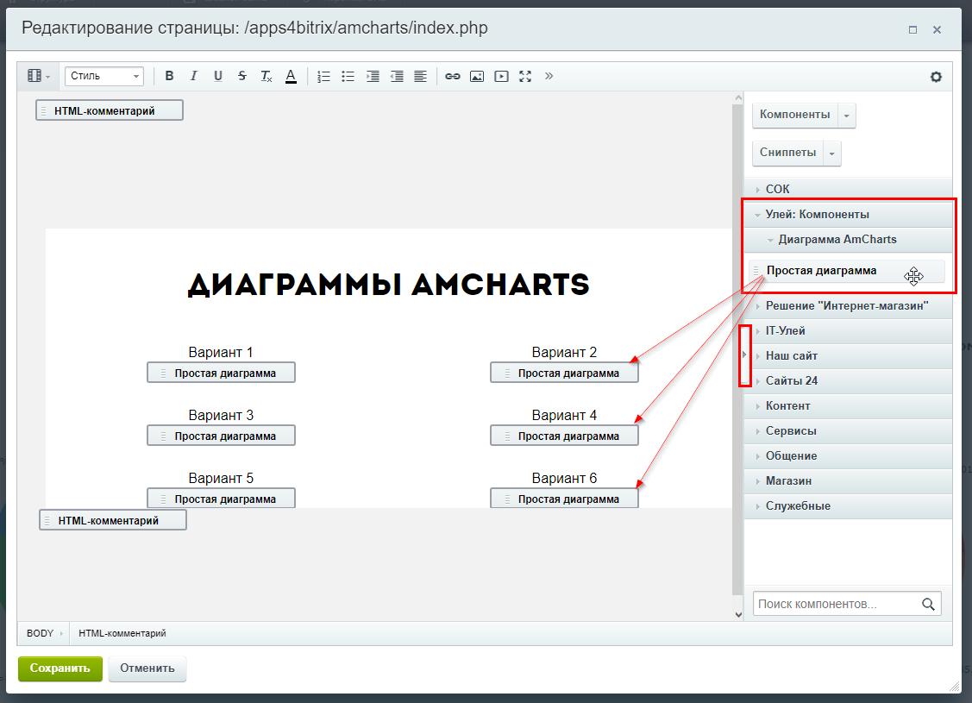This screenshot has height=703, width=972.
Task: Switch to the Сниппеты panel
Action: (787, 153)
